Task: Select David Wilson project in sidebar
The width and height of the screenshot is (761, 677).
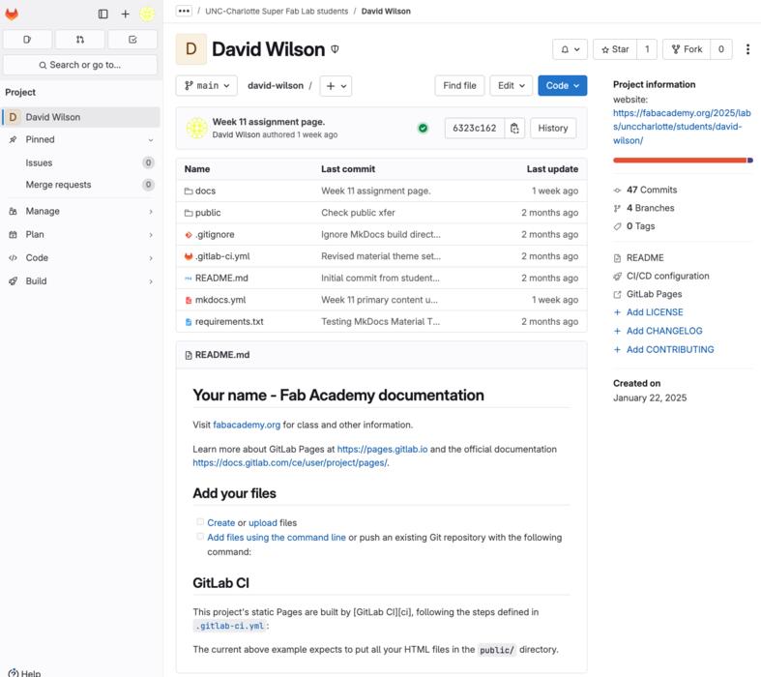Action: click(x=80, y=117)
